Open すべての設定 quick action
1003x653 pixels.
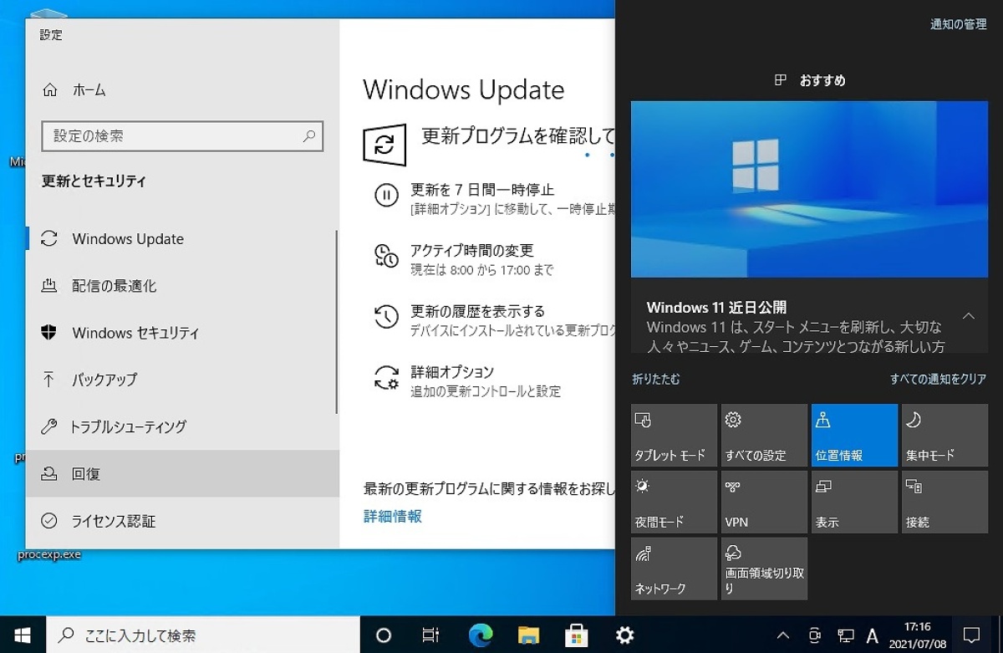pos(765,435)
